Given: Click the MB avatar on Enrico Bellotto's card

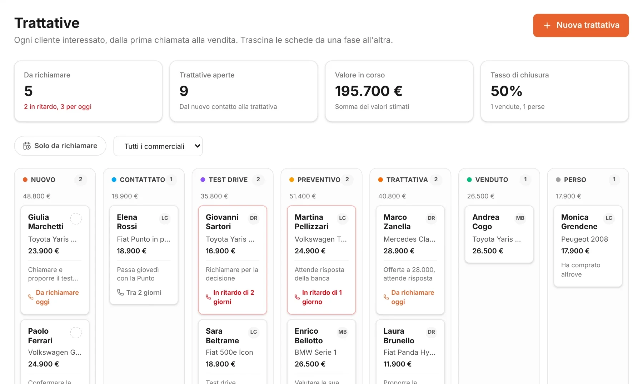Looking at the screenshot, I should [343, 332].
